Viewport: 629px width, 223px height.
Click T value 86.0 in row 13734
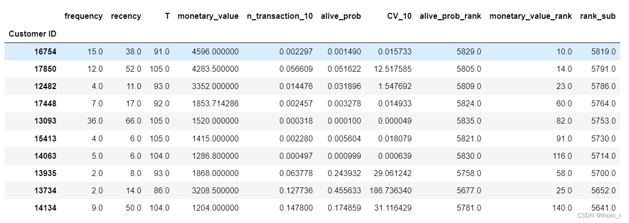162,190
